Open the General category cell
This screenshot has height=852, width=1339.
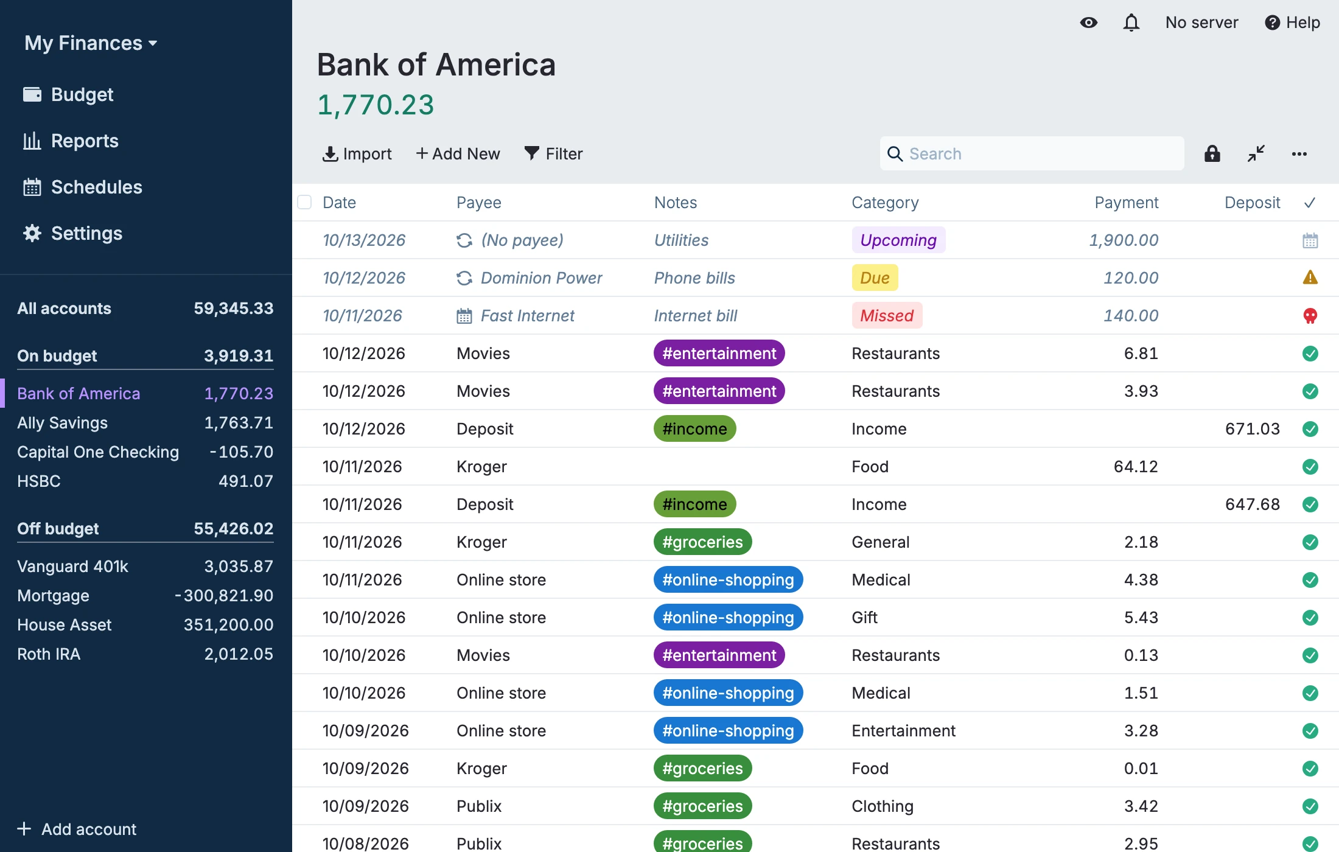tap(880, 542)
